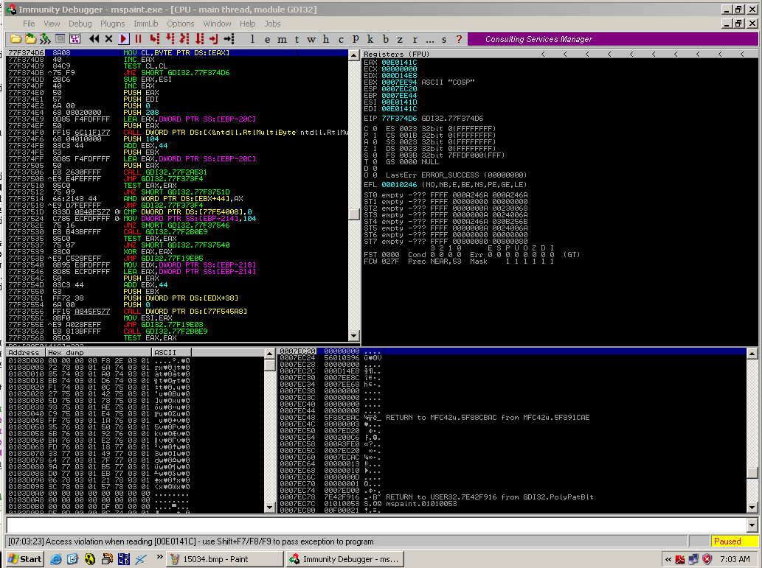Launch Internet Explorer from quick launch

pyautogui.click(x=56, y=559)
